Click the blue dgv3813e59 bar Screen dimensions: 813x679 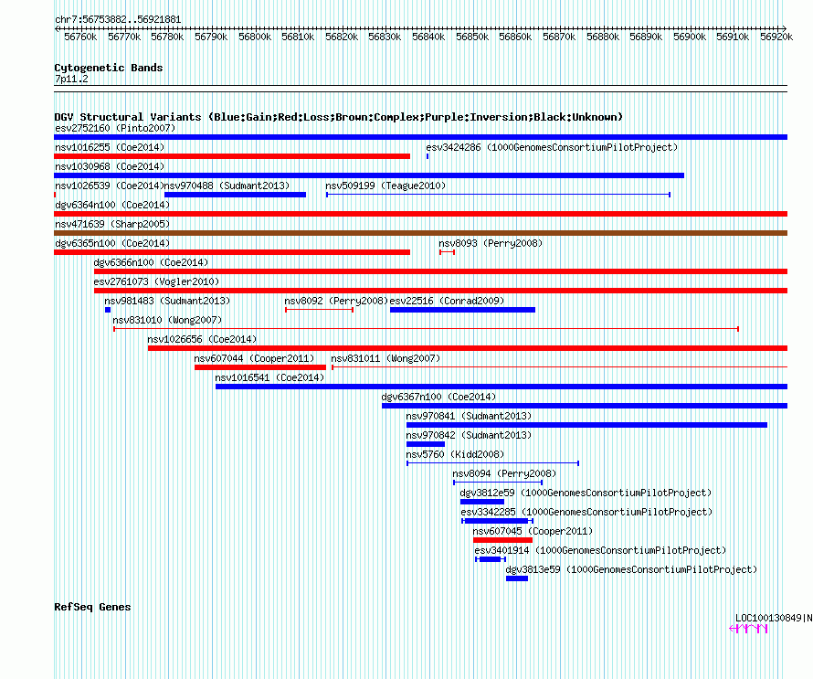coord(517,578)
